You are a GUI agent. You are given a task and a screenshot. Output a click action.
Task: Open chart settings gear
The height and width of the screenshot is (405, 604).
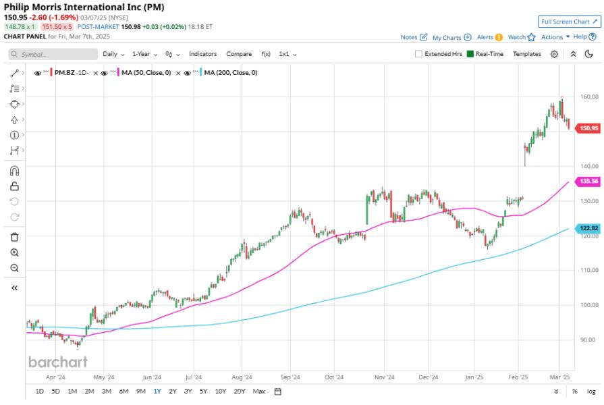554,54
